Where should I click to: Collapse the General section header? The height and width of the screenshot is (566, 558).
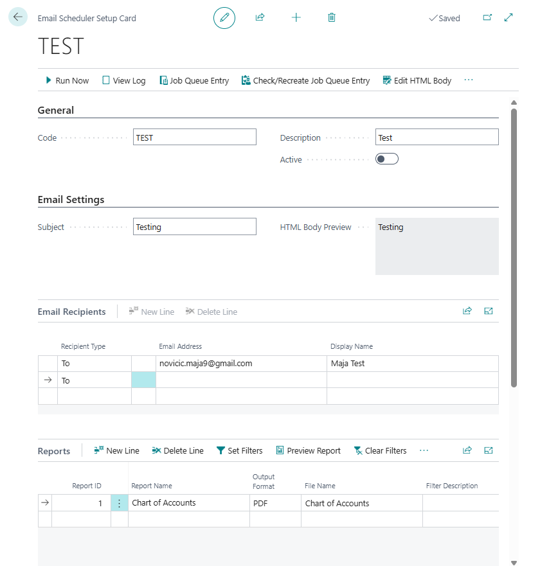56,110
